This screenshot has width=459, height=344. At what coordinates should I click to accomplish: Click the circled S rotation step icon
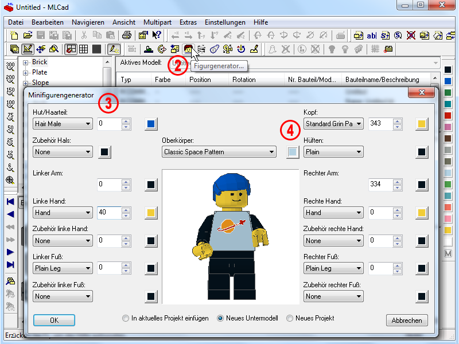click(398, 36)
